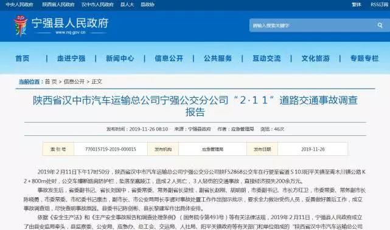This screenshot has height=230, width=390.
Task: Open the 县人大 top link
Action: tap(127, 4)
